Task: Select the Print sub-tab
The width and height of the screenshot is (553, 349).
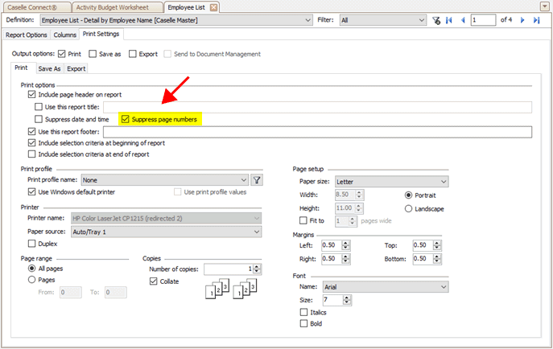Action: [x=21, y=68]
